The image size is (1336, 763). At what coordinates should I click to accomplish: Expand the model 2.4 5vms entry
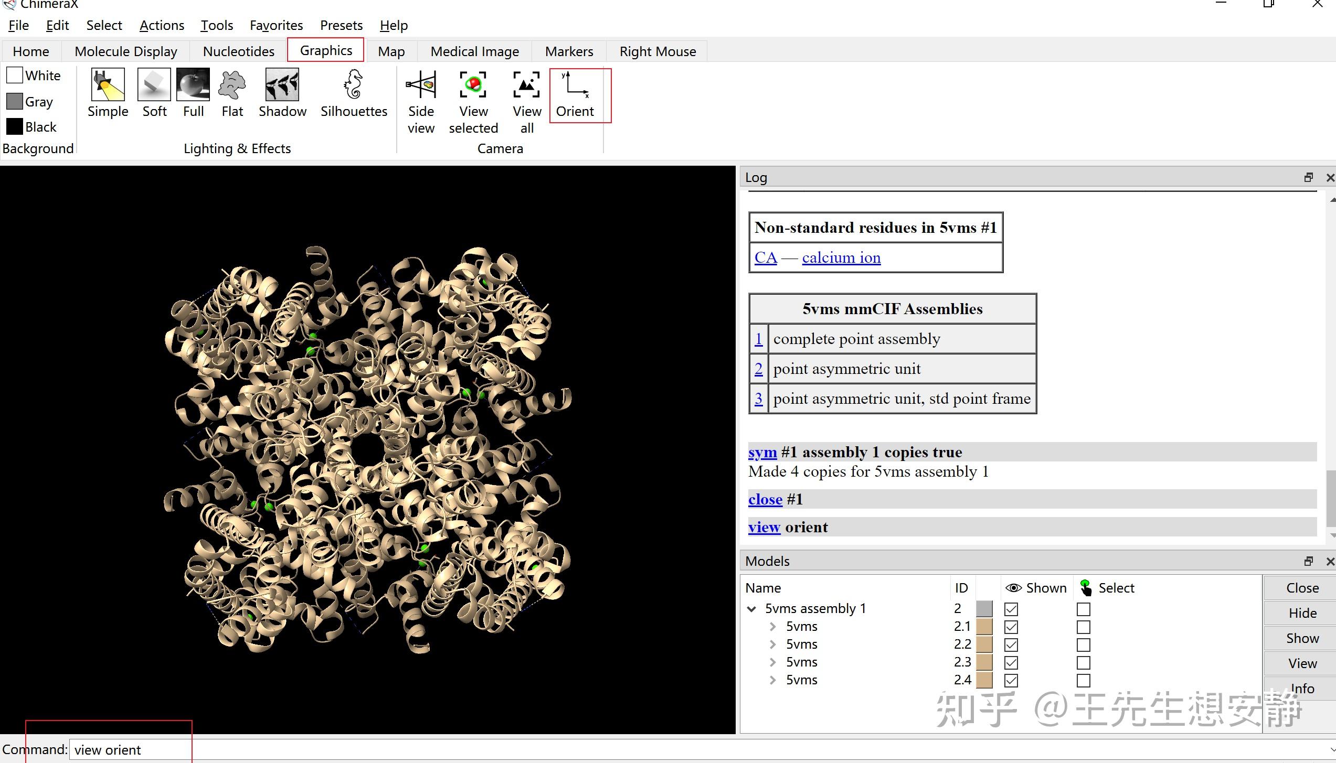click(x=772, y=680)
